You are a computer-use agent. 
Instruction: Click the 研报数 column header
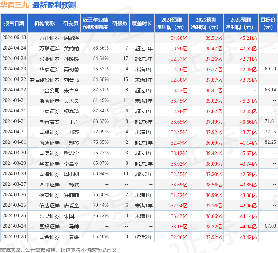coord(120,23)
